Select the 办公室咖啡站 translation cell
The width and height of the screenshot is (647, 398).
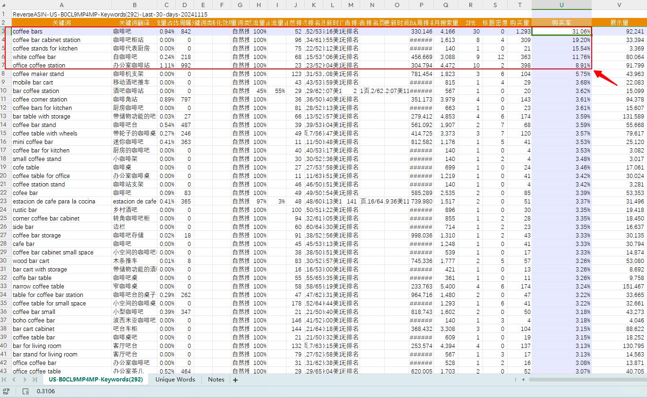click(135, 65)
